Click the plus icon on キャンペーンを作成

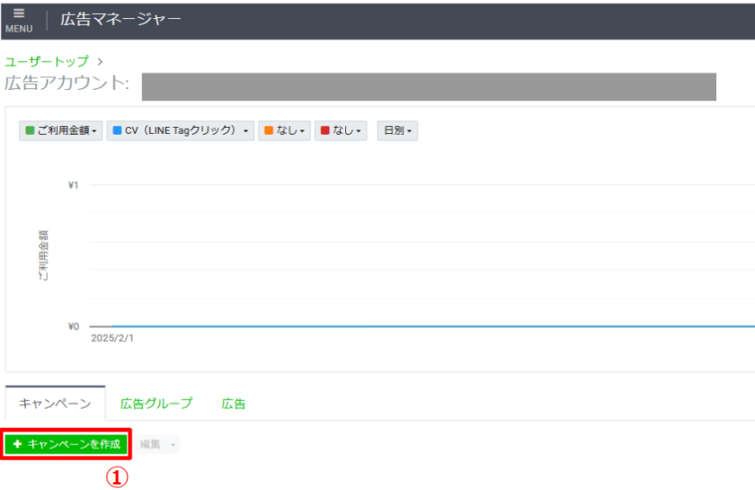17,444
